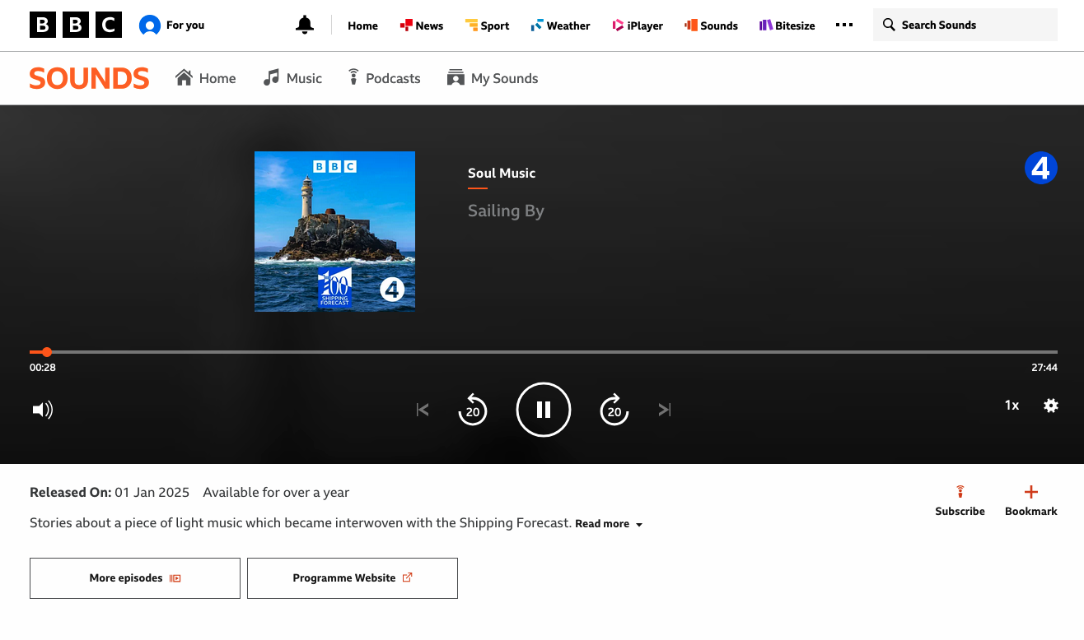Skip to previous track
1084x640 pixels.
(423, 410)
